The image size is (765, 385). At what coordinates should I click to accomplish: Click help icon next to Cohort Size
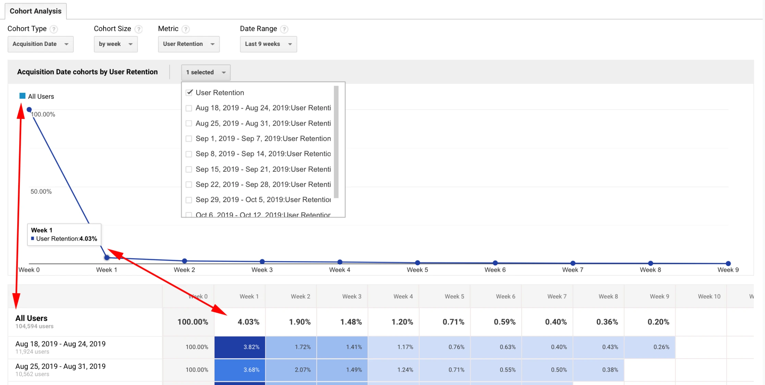pos(138,29)
